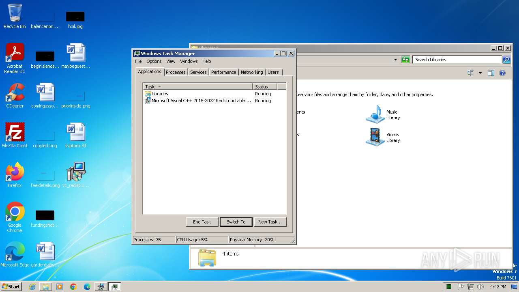Viewport: 519px width, 292px height.
Task: Sort by the Task column header
Action: [x=198, y=86]
